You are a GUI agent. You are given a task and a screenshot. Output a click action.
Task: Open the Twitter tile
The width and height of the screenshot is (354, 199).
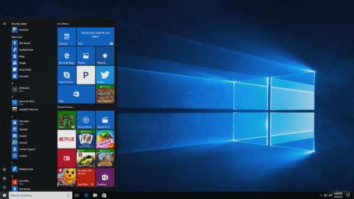pos(105,75)
